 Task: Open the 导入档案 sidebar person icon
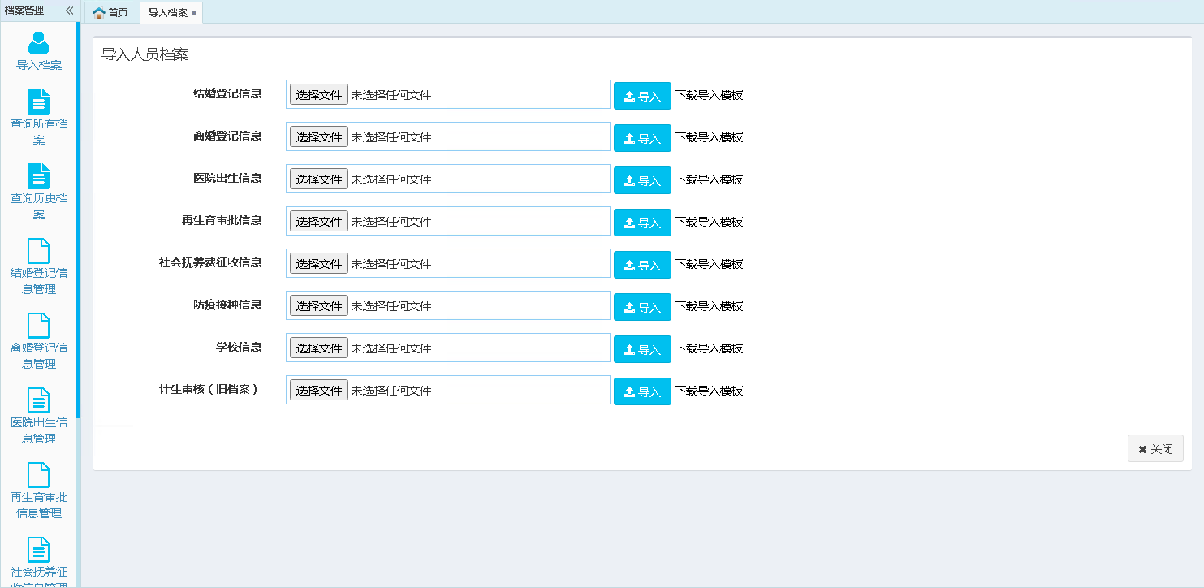pyautogui.click(x=38, y=42)
